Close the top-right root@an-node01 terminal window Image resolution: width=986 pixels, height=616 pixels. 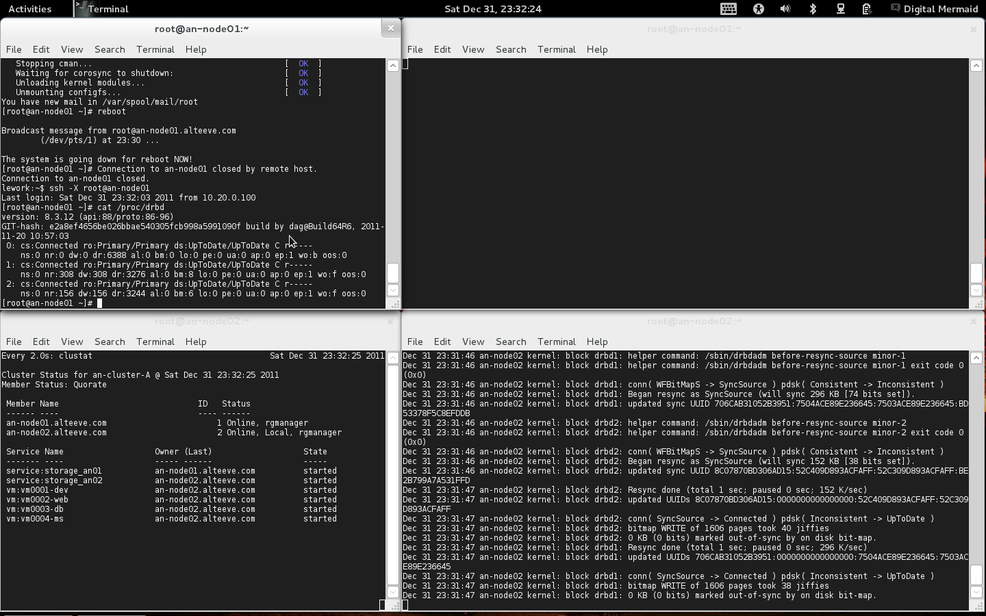click(973, 29)
